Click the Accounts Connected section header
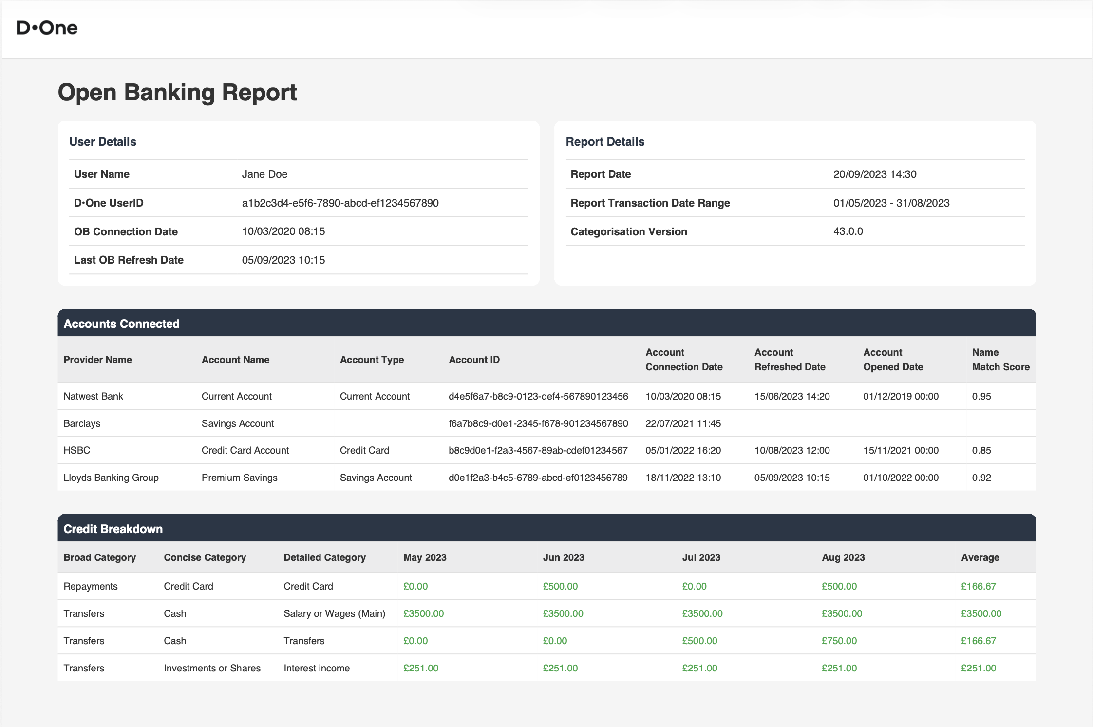The image size is (1093, 727). [x=121, y=324]
